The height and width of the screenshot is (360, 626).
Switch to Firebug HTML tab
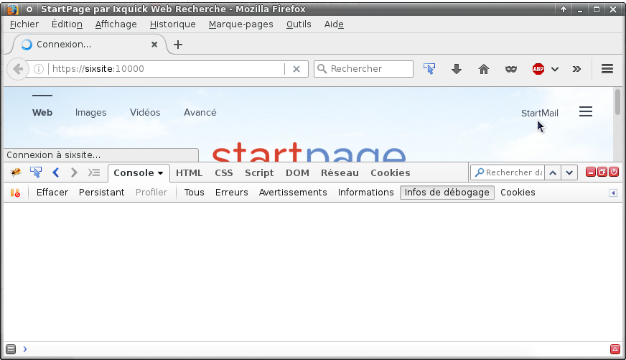pyautogui.click(x=189, y=172)
